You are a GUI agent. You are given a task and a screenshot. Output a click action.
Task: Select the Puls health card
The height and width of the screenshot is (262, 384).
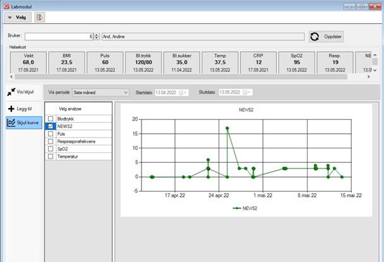pyautogui.click(x=105, y=63)
